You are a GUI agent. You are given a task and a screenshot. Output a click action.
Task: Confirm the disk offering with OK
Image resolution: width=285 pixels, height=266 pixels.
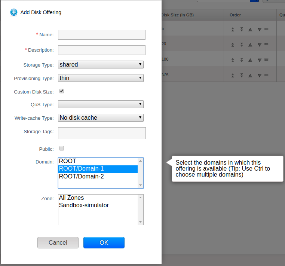click(104, 242)
